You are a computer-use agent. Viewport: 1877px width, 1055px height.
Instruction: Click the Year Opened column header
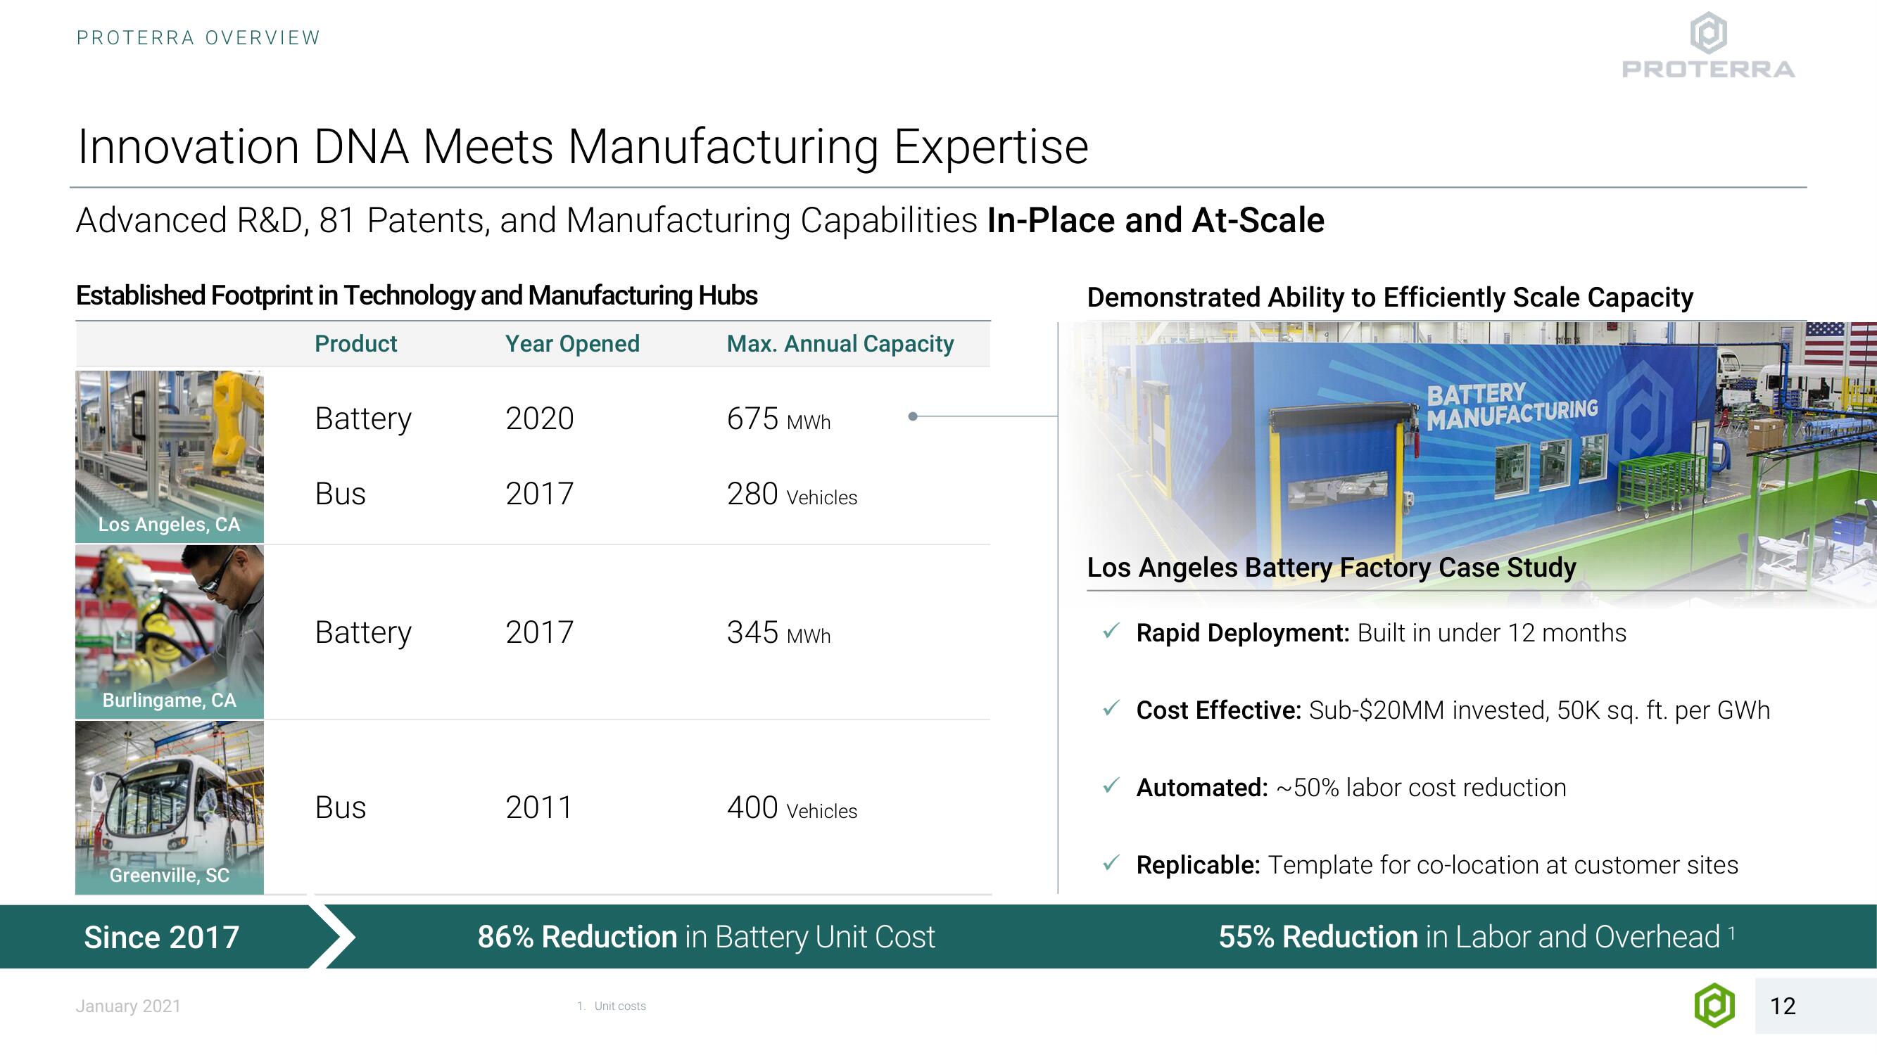pyautogui.click(x=573, y=344)
